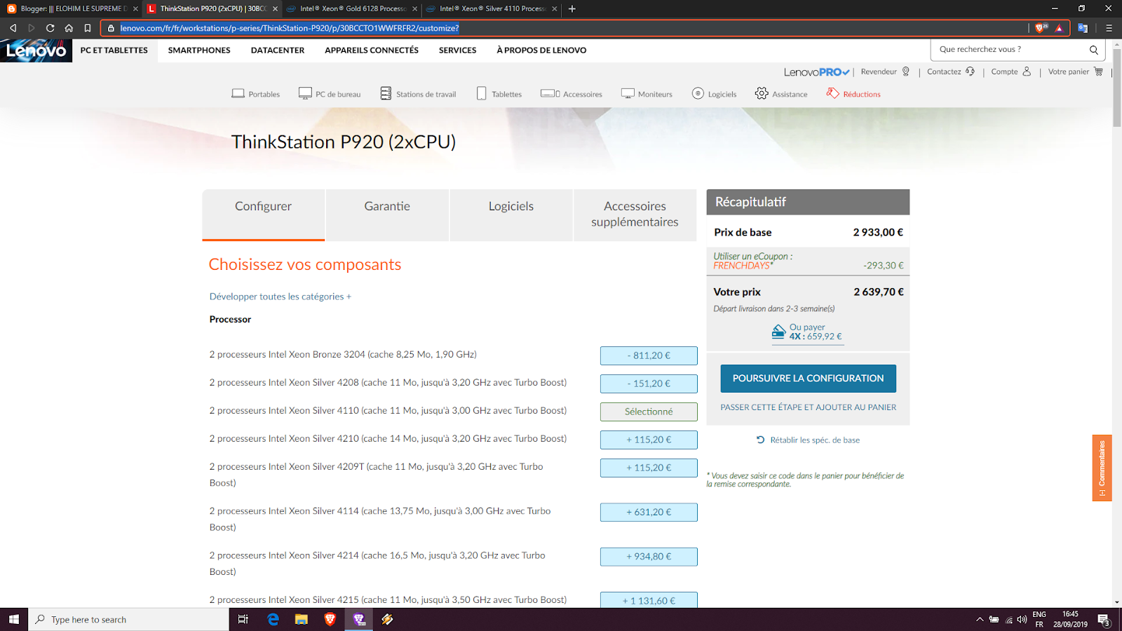Open Compte account link
The image size is (1122, 631).
point(1011,72)
